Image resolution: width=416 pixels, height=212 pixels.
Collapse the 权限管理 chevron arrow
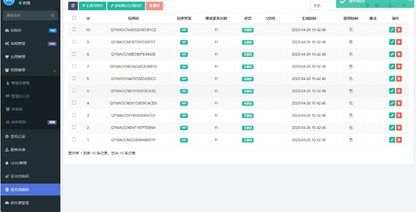55,71
